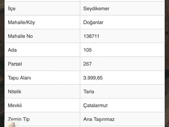Select the 3.999,65 area value
Screen dimensions: 169x127
click(93, 78)
